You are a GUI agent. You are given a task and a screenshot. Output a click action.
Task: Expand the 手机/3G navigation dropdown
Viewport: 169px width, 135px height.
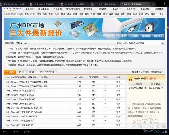pos(30,9)
